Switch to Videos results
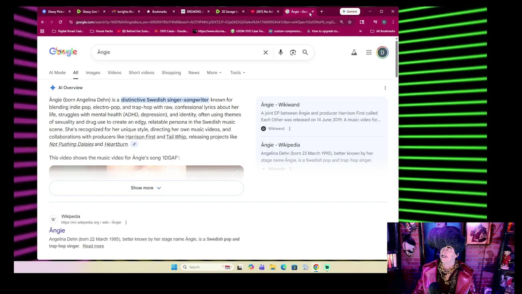 coord(114,73)
